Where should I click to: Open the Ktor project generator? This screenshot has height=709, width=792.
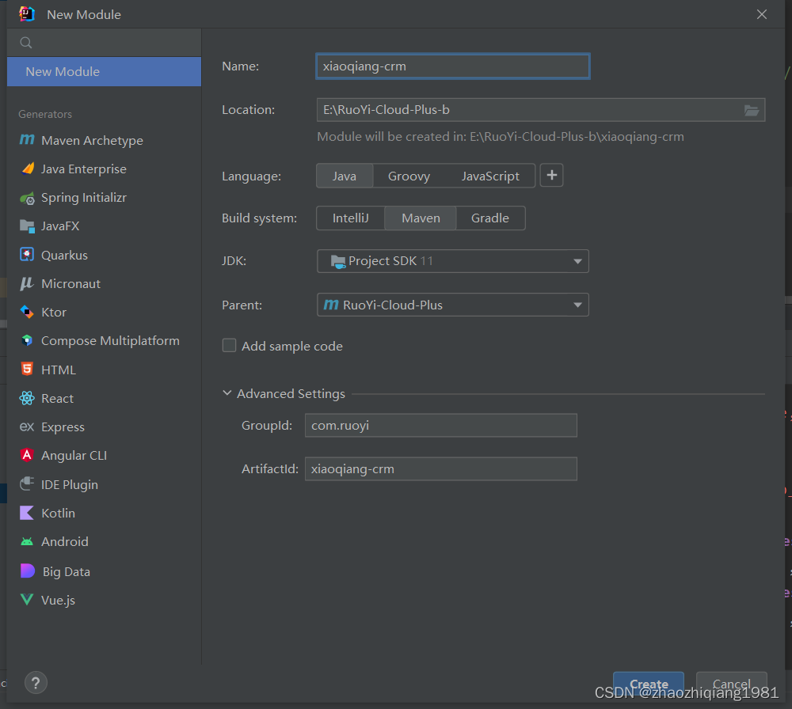click(x=56, y=312)
